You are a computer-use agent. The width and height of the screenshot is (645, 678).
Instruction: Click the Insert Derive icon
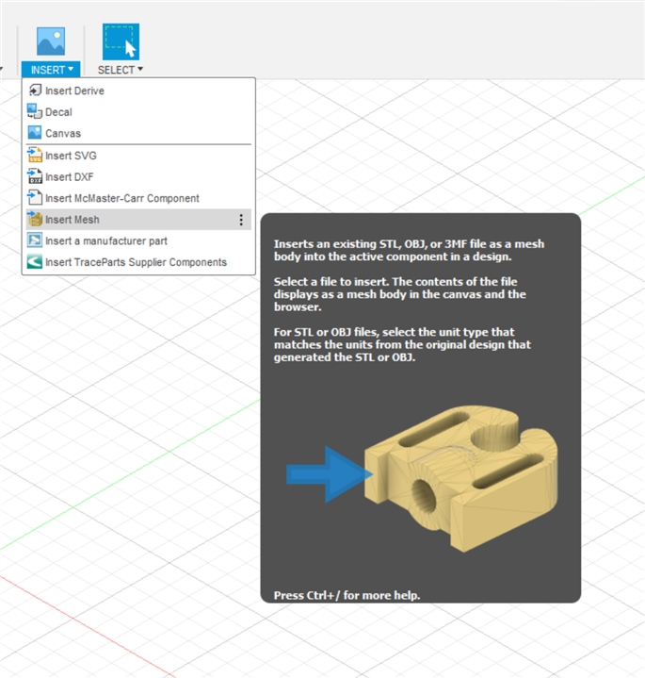click(35, 91)
